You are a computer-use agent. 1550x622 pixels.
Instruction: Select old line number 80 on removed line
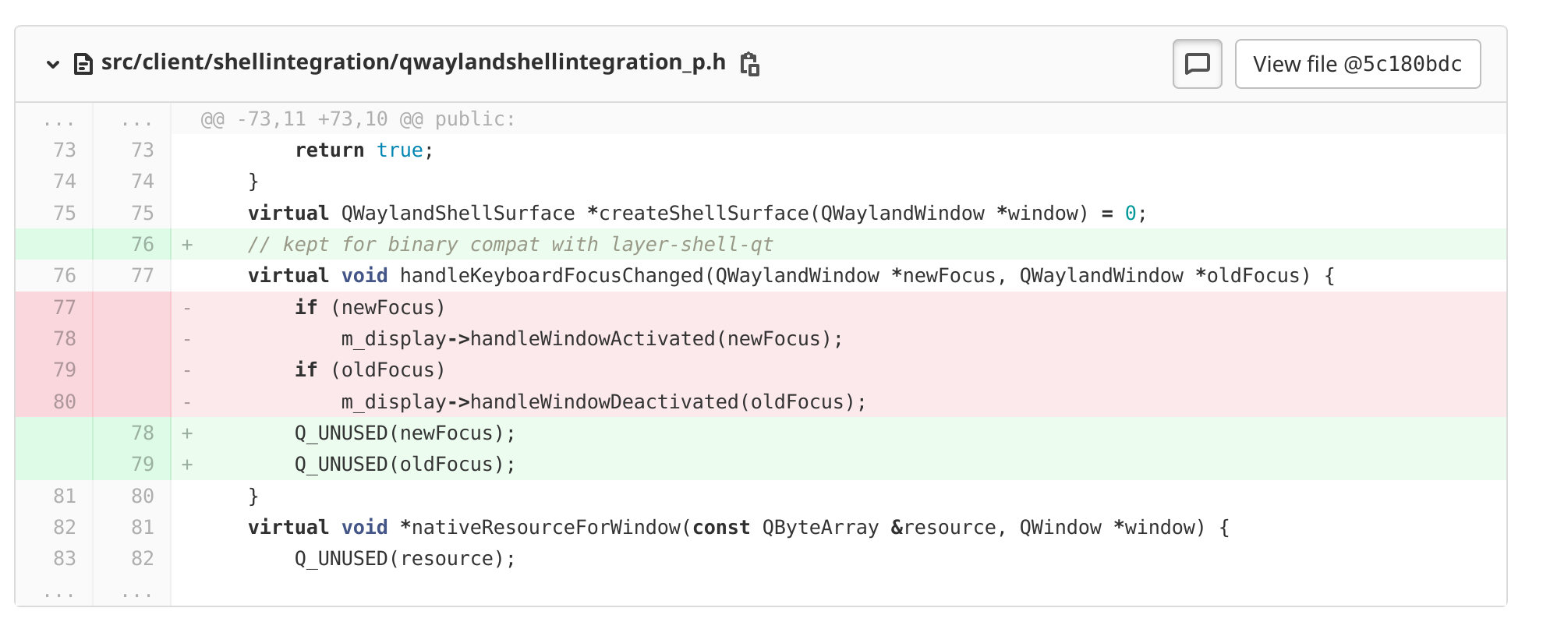tap(65, 401)
